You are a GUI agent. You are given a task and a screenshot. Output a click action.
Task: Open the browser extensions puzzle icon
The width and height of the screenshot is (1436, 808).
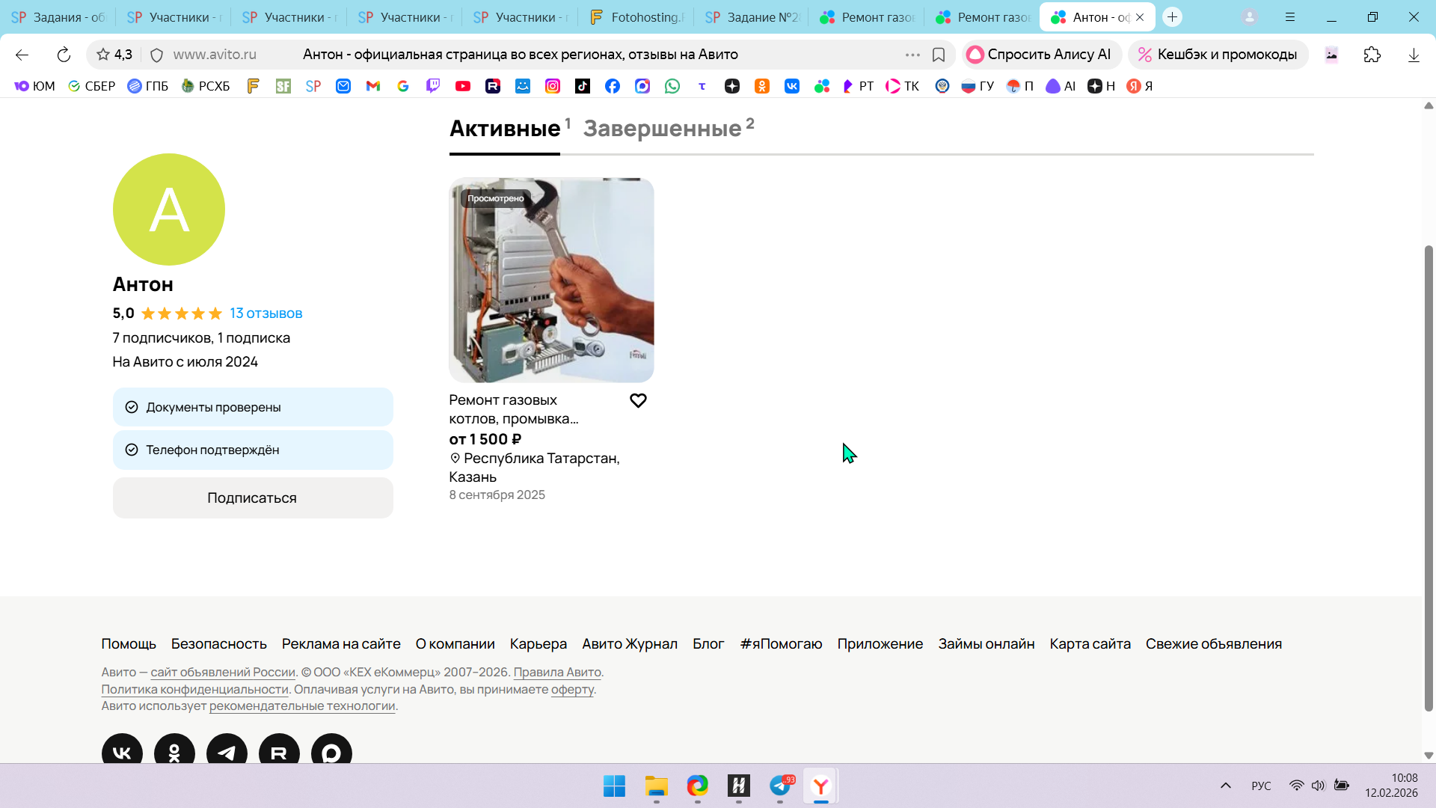(1372, 55)
